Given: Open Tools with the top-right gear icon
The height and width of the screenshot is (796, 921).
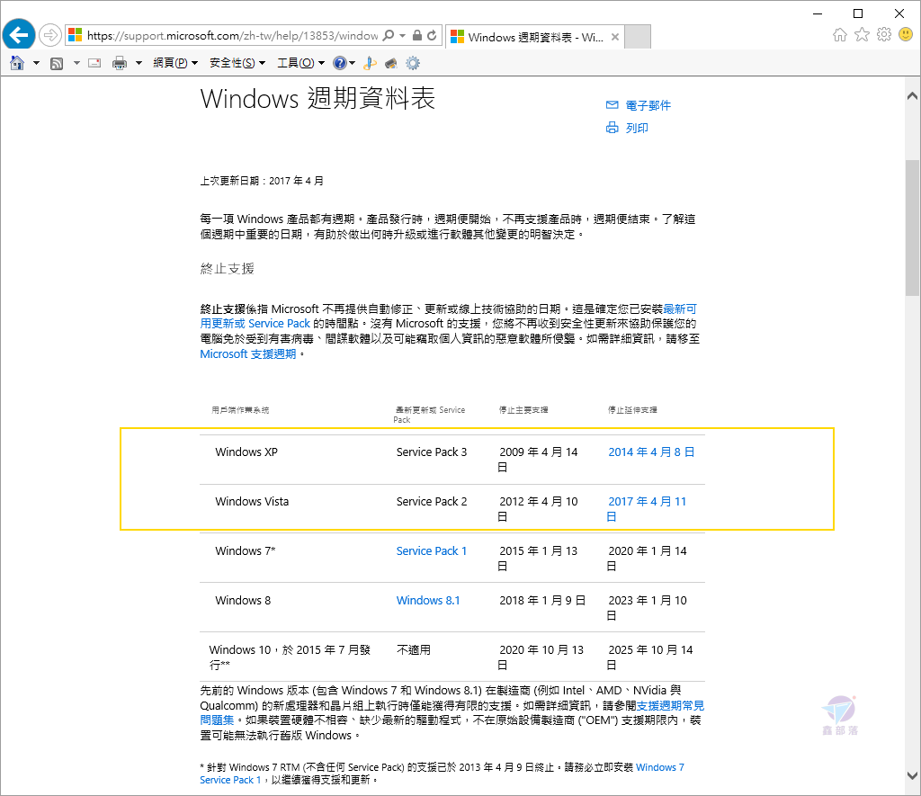Looking at the screenshot, I should pyautogui.click(x=884, y=35).
